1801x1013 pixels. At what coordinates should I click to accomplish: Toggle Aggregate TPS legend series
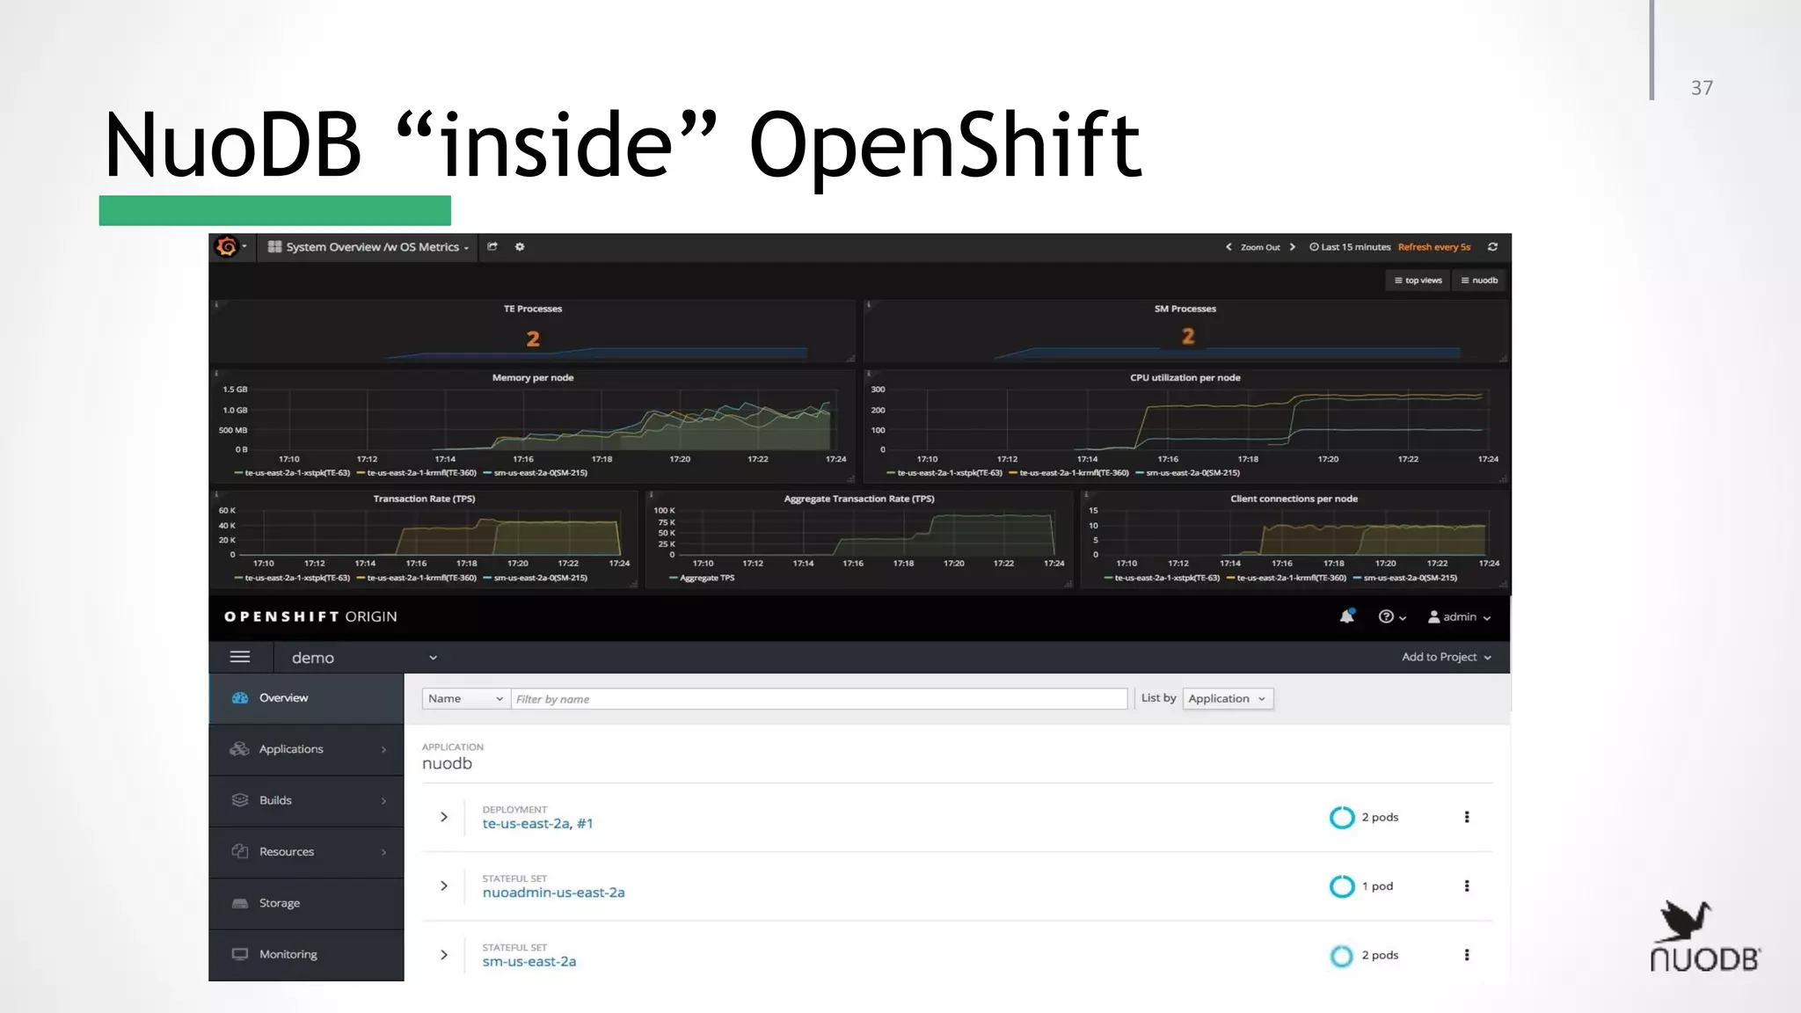(x=702, y=578)
